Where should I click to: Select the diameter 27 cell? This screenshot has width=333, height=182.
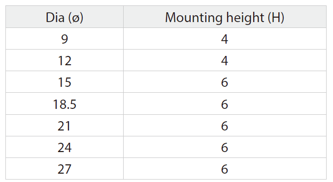click(65, 169)
